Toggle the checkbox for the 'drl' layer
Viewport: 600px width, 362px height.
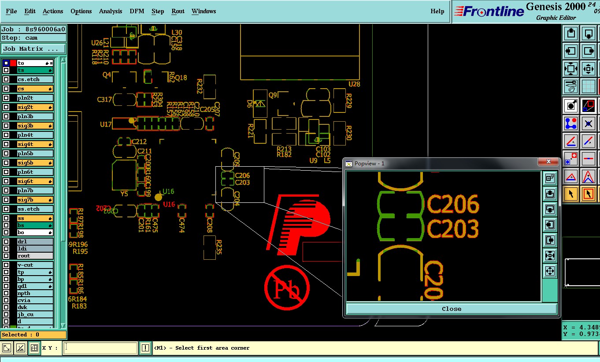[6, 242]
